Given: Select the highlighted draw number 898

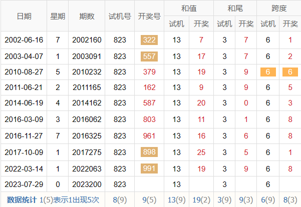Looking at the screenshot, I should pos(149,152).
